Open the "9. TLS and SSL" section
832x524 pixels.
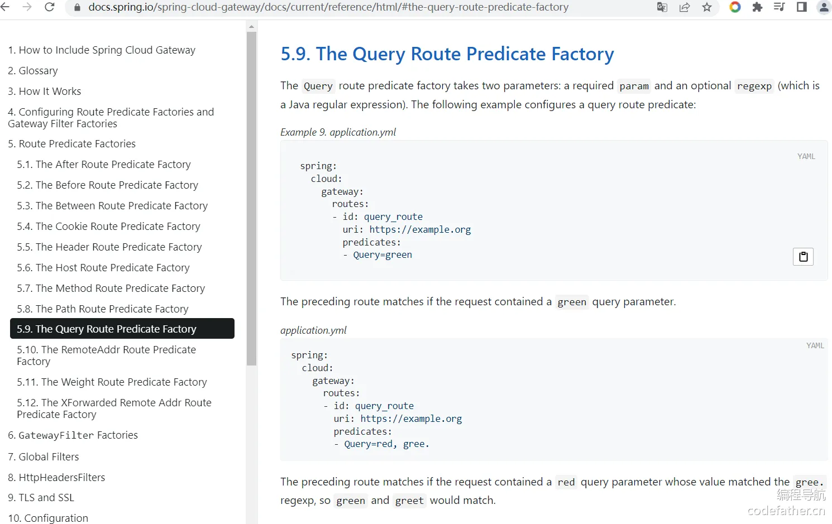[x=41, y=498]
